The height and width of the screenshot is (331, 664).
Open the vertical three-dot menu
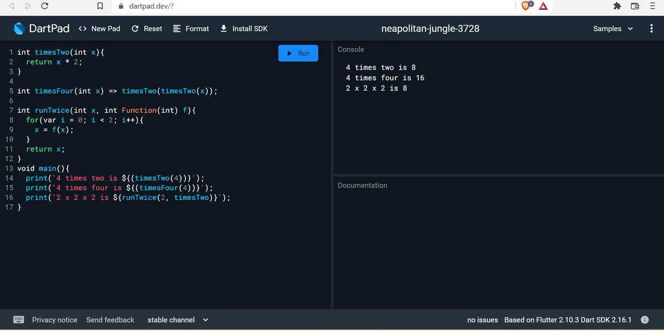coord(651,29)
